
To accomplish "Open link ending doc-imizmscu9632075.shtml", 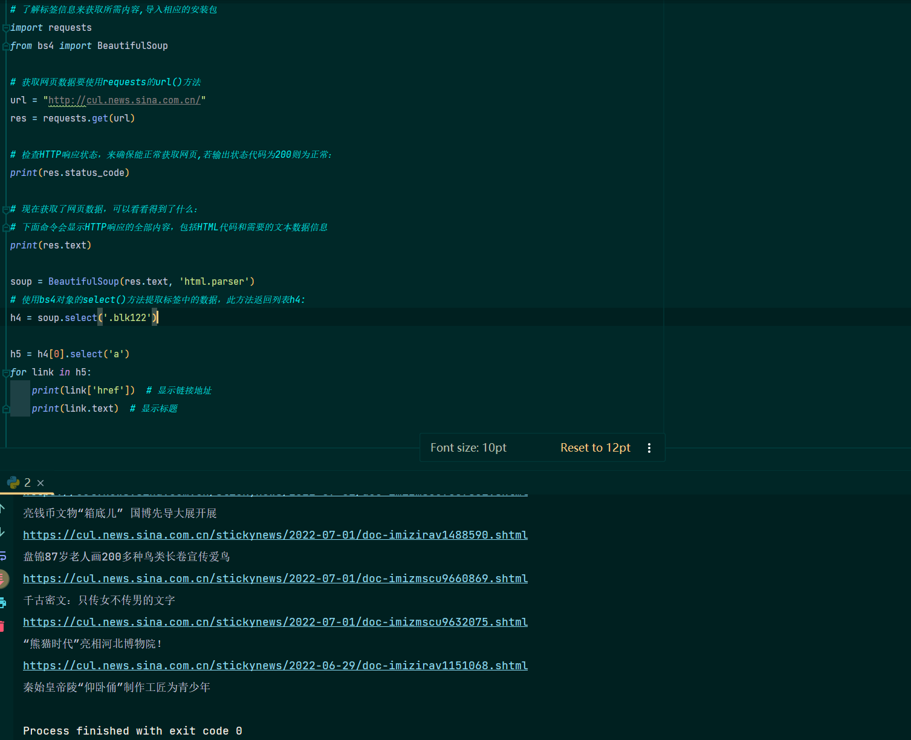I will (x=275, y=622).
